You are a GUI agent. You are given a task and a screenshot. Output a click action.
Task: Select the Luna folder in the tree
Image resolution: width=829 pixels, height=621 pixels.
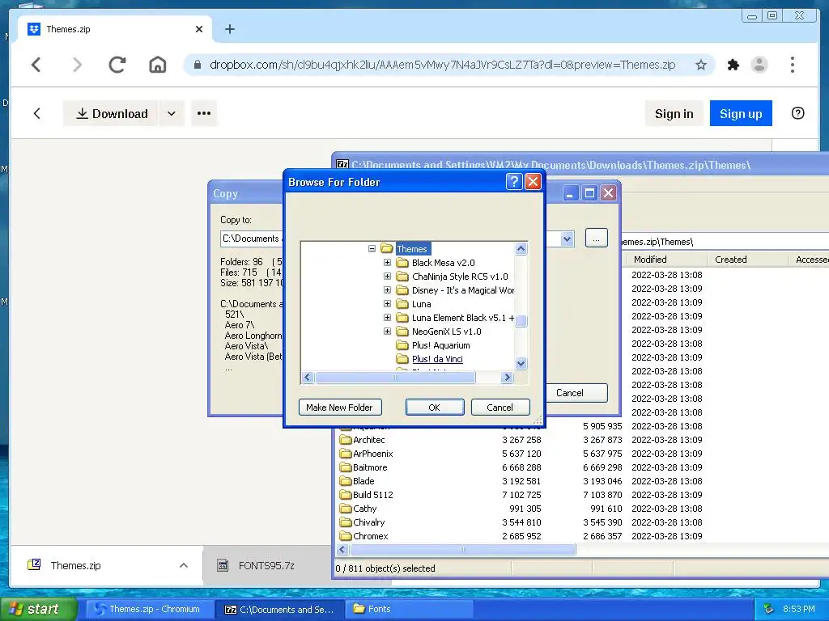[x=421, y=304]
